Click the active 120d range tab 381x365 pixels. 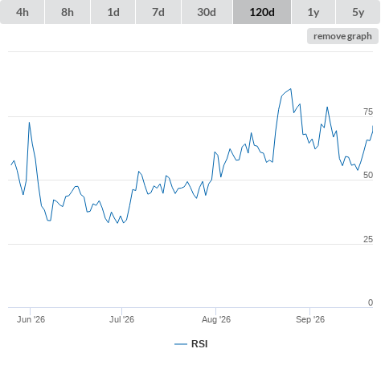[x=262, y=12]
